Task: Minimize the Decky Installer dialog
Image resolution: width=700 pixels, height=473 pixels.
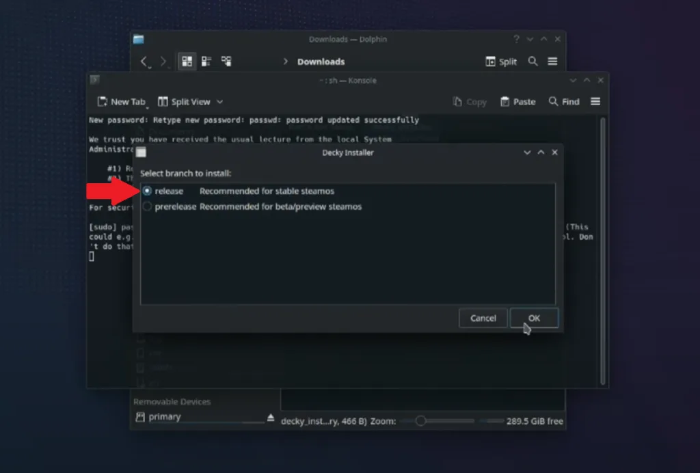Action: click(x=527, y=152)
